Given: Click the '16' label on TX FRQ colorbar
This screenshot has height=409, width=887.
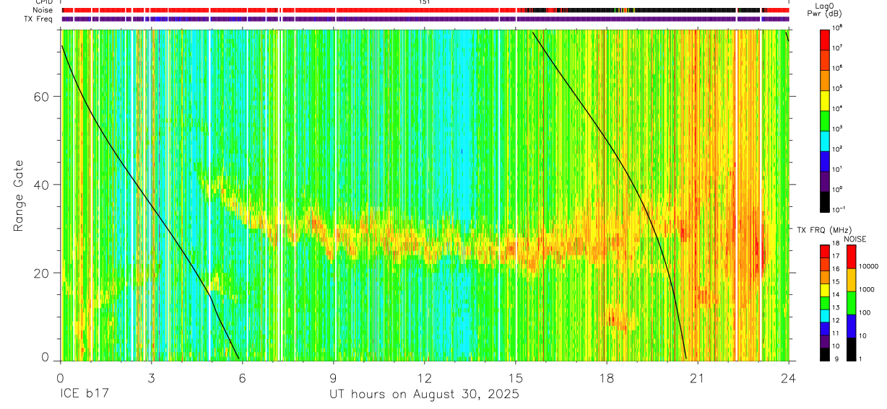Looking at the screenshot, I should click(x=836, y=269).
